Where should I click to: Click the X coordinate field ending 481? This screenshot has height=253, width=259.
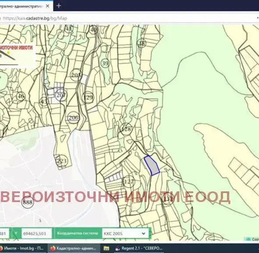[4, 234]
